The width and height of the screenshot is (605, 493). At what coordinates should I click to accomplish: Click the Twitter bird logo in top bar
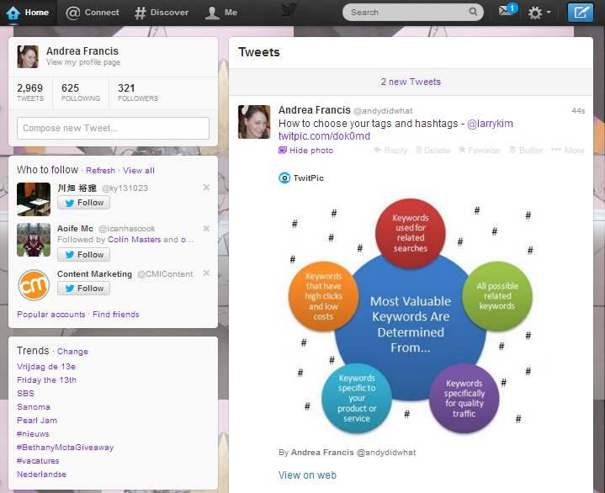[x=289, y=11]
